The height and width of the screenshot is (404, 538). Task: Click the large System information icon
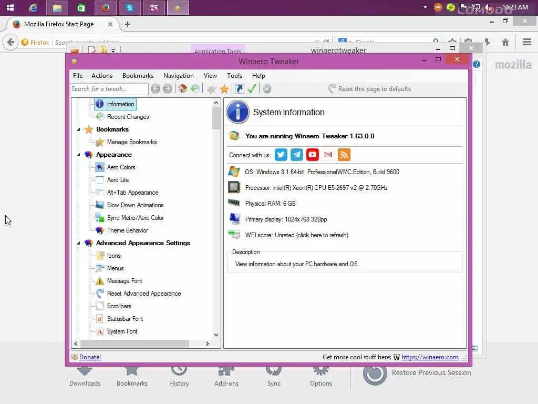pos(237,112)
